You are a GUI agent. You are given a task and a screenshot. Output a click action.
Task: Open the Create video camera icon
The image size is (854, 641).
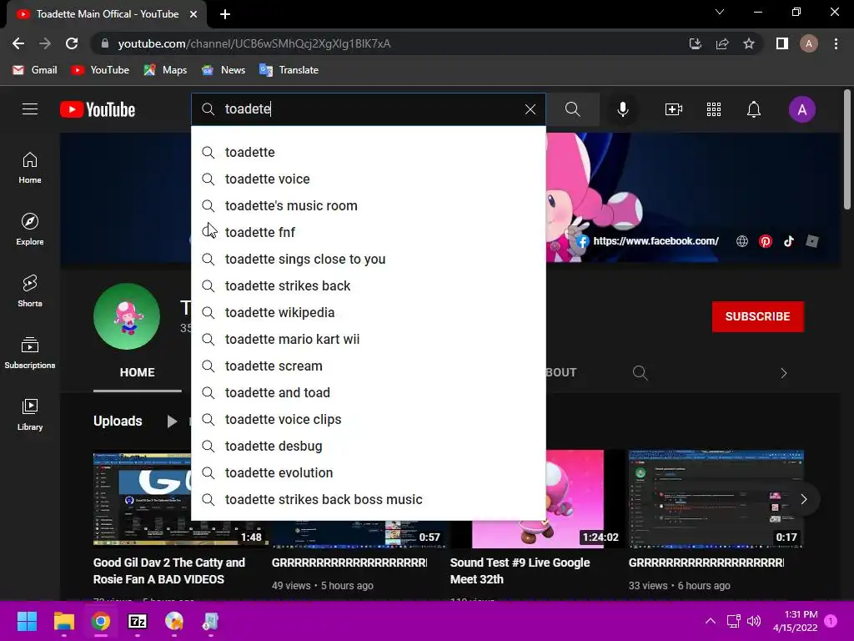point(674,109)
